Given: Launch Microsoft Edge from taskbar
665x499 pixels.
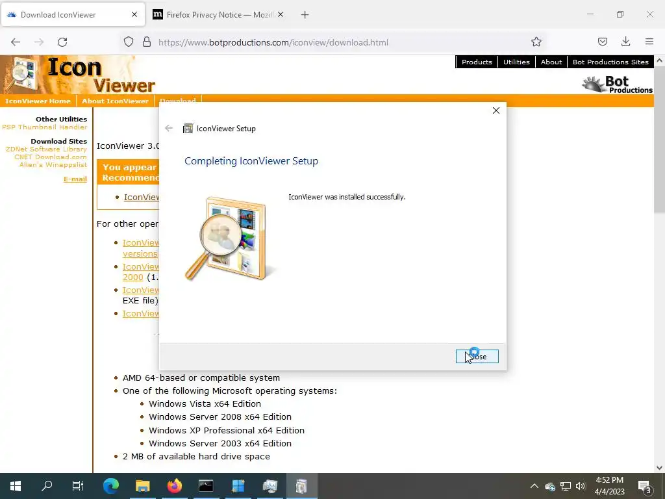Looking at the screenshot, I should tap(110, 486).
